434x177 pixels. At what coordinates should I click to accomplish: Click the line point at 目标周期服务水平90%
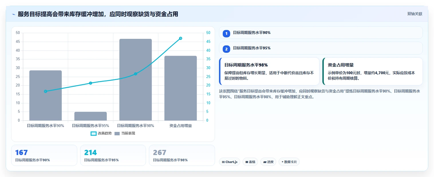(x=46, y=91)
